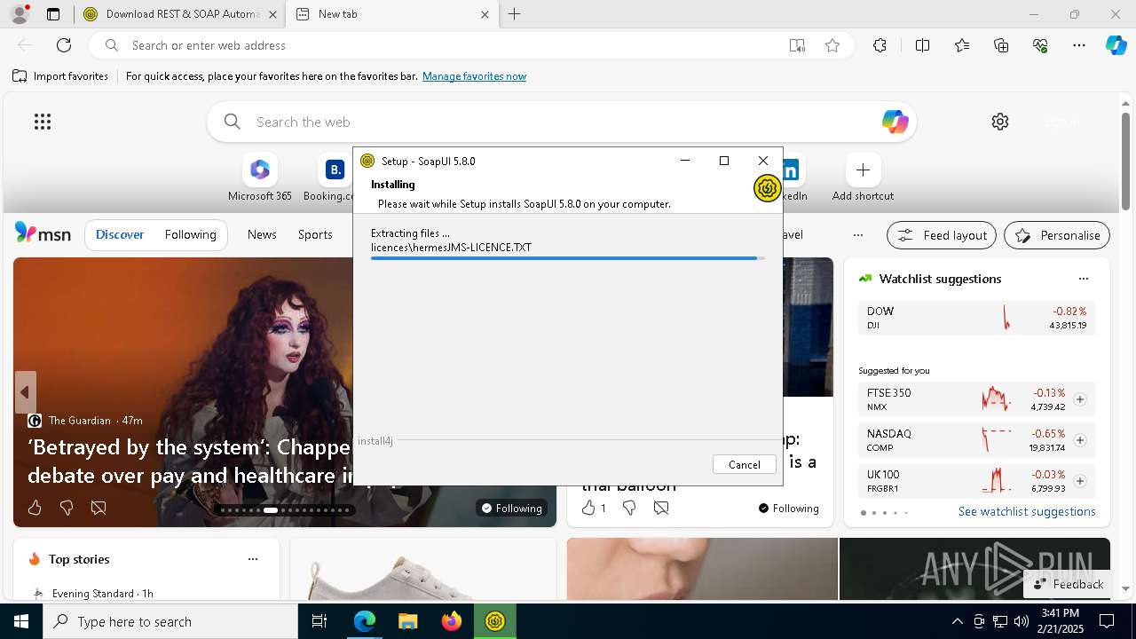This screenshot has height=639, width=1136.
Task: Open a new browser tab
Action: (x=514, y=14)
